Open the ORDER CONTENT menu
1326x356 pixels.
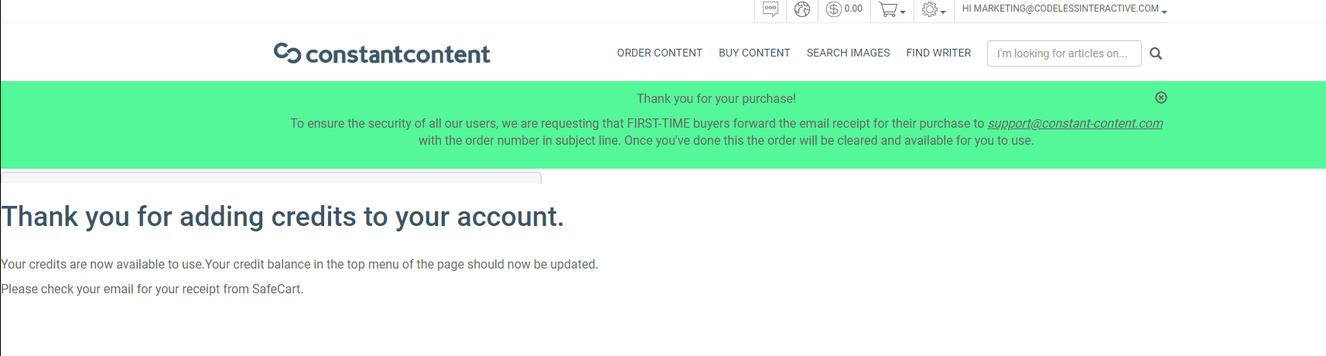(x=660, y=53)
